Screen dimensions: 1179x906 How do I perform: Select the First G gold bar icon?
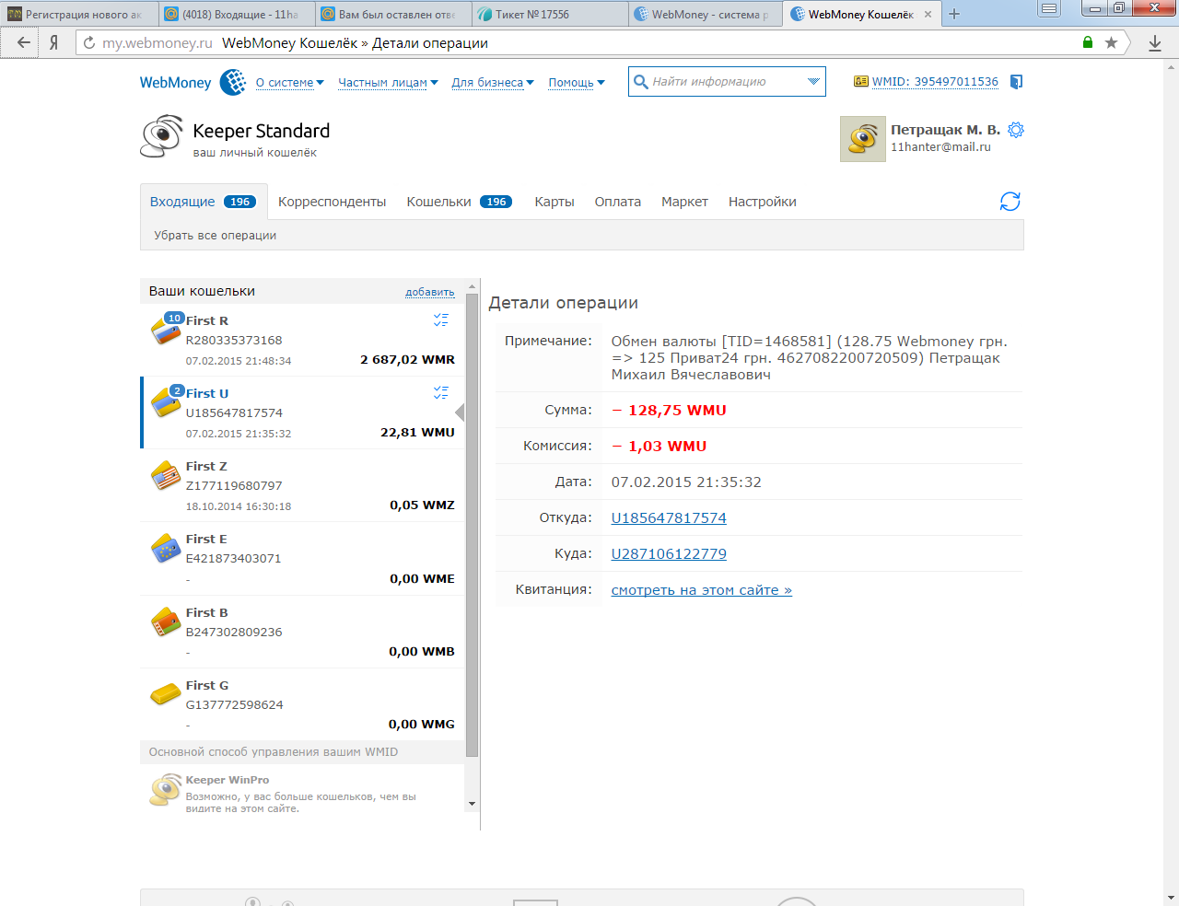click(166, 693)
